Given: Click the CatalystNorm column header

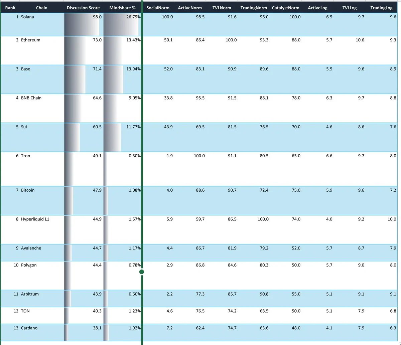Looking at the screenshot, I should [286, 8].
